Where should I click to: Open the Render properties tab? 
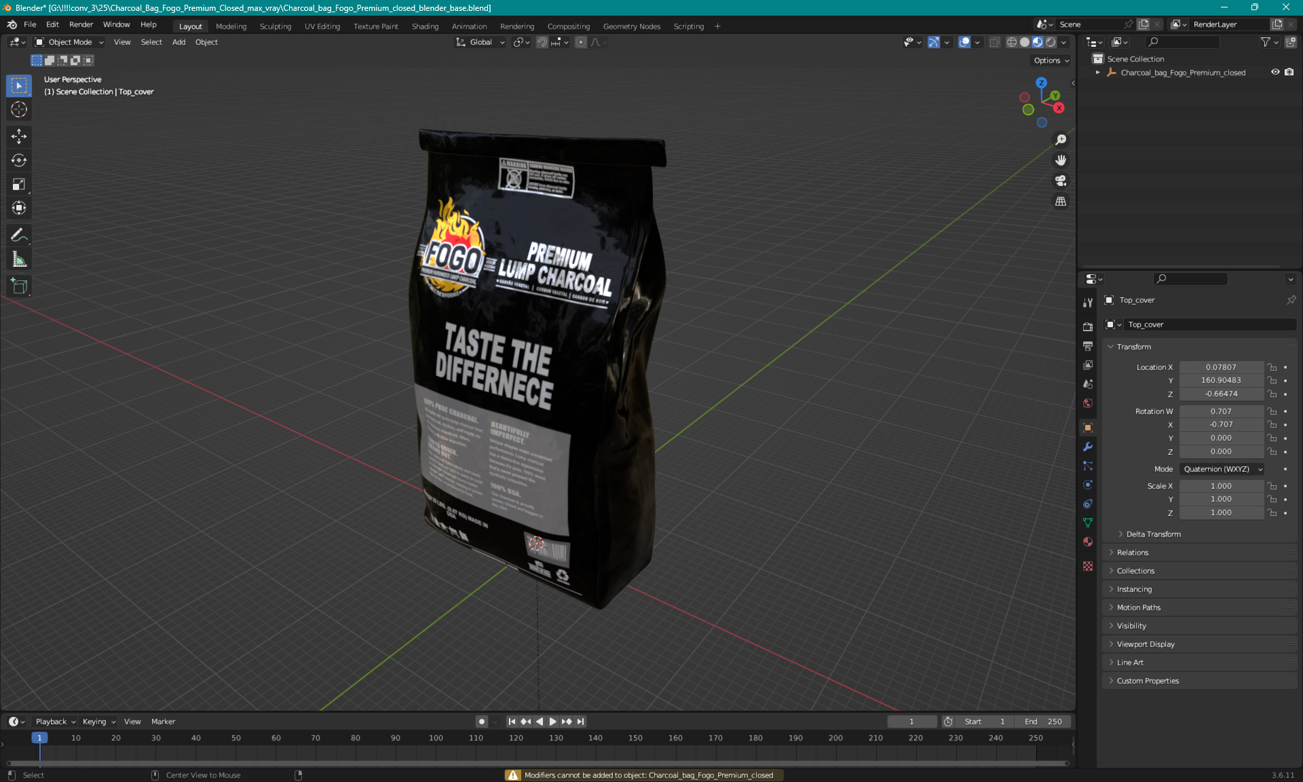point(1088,327)
